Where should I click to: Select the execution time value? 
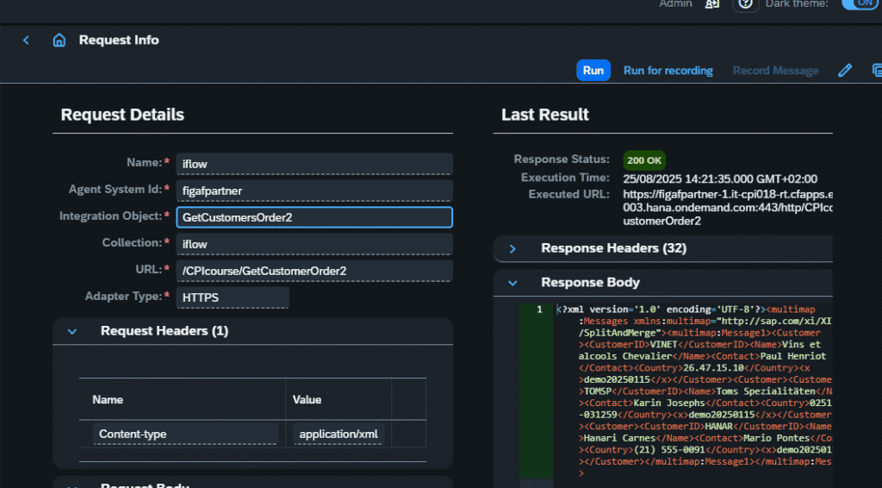[x=720, y=179]
